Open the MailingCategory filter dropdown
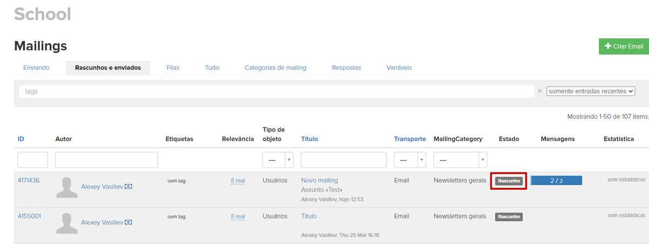This screenshot has height=244, width=649. pos(460,160)
